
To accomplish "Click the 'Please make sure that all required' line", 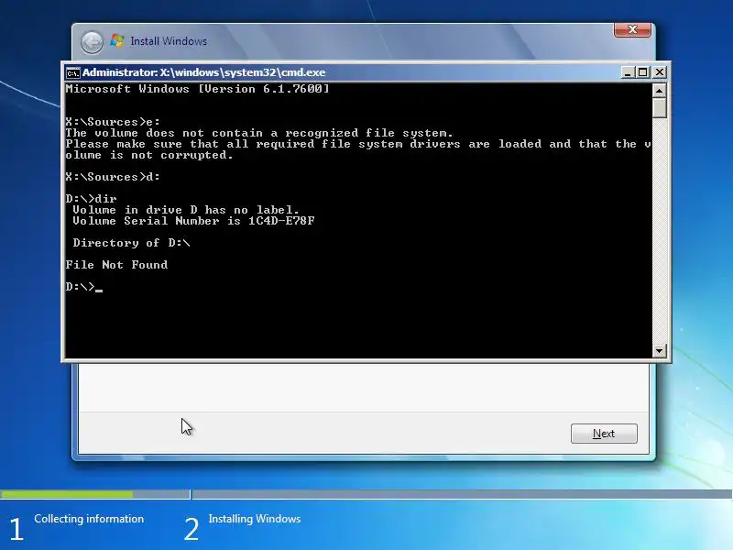I will 358,144.
